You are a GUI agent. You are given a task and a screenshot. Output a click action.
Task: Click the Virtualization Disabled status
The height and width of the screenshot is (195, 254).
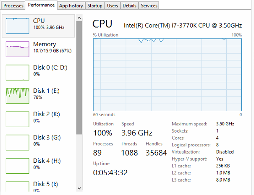click(225, 152)
